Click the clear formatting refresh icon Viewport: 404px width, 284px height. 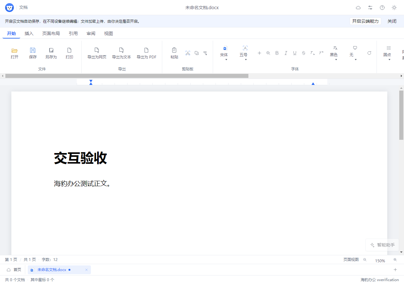click(x=369, y=53)
